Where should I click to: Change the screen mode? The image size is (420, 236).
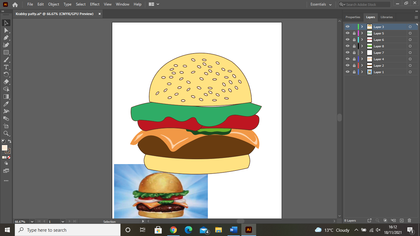[6, 171]
